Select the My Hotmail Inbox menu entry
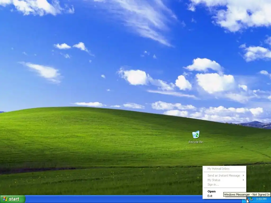Screen dimensions: 271x203 click(224, 169)
